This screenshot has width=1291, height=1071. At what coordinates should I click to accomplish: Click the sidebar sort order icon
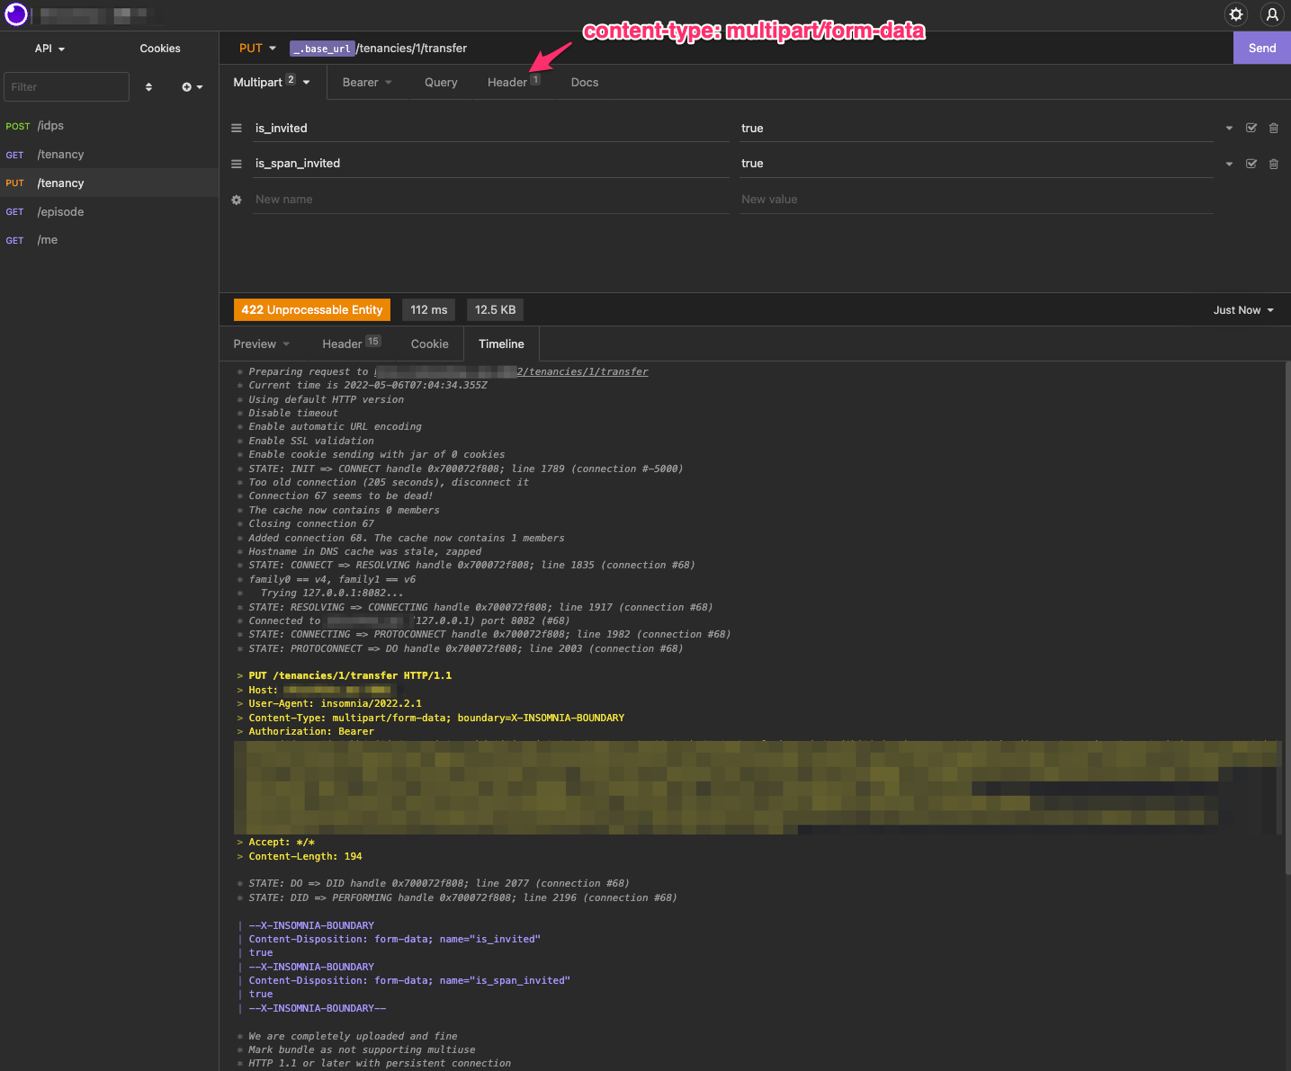[148, 87]
